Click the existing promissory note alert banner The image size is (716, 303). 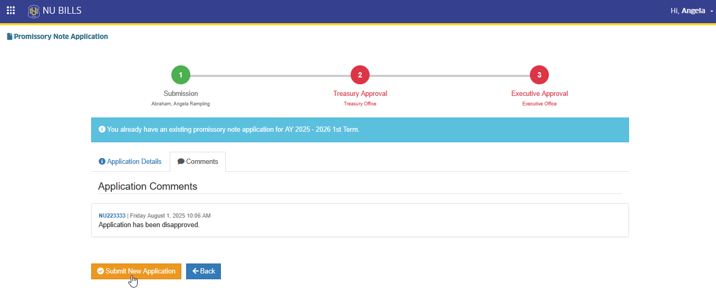[x=360, y=130]
